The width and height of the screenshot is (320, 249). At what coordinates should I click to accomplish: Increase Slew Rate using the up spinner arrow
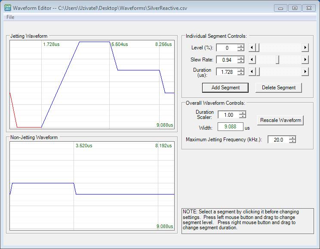pos(241,58)
